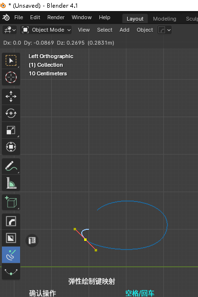Viewport: 198px width, 297px height.
Task: Open the viewport Select menu
Action: pyautogui.click(x=105, y=30)
